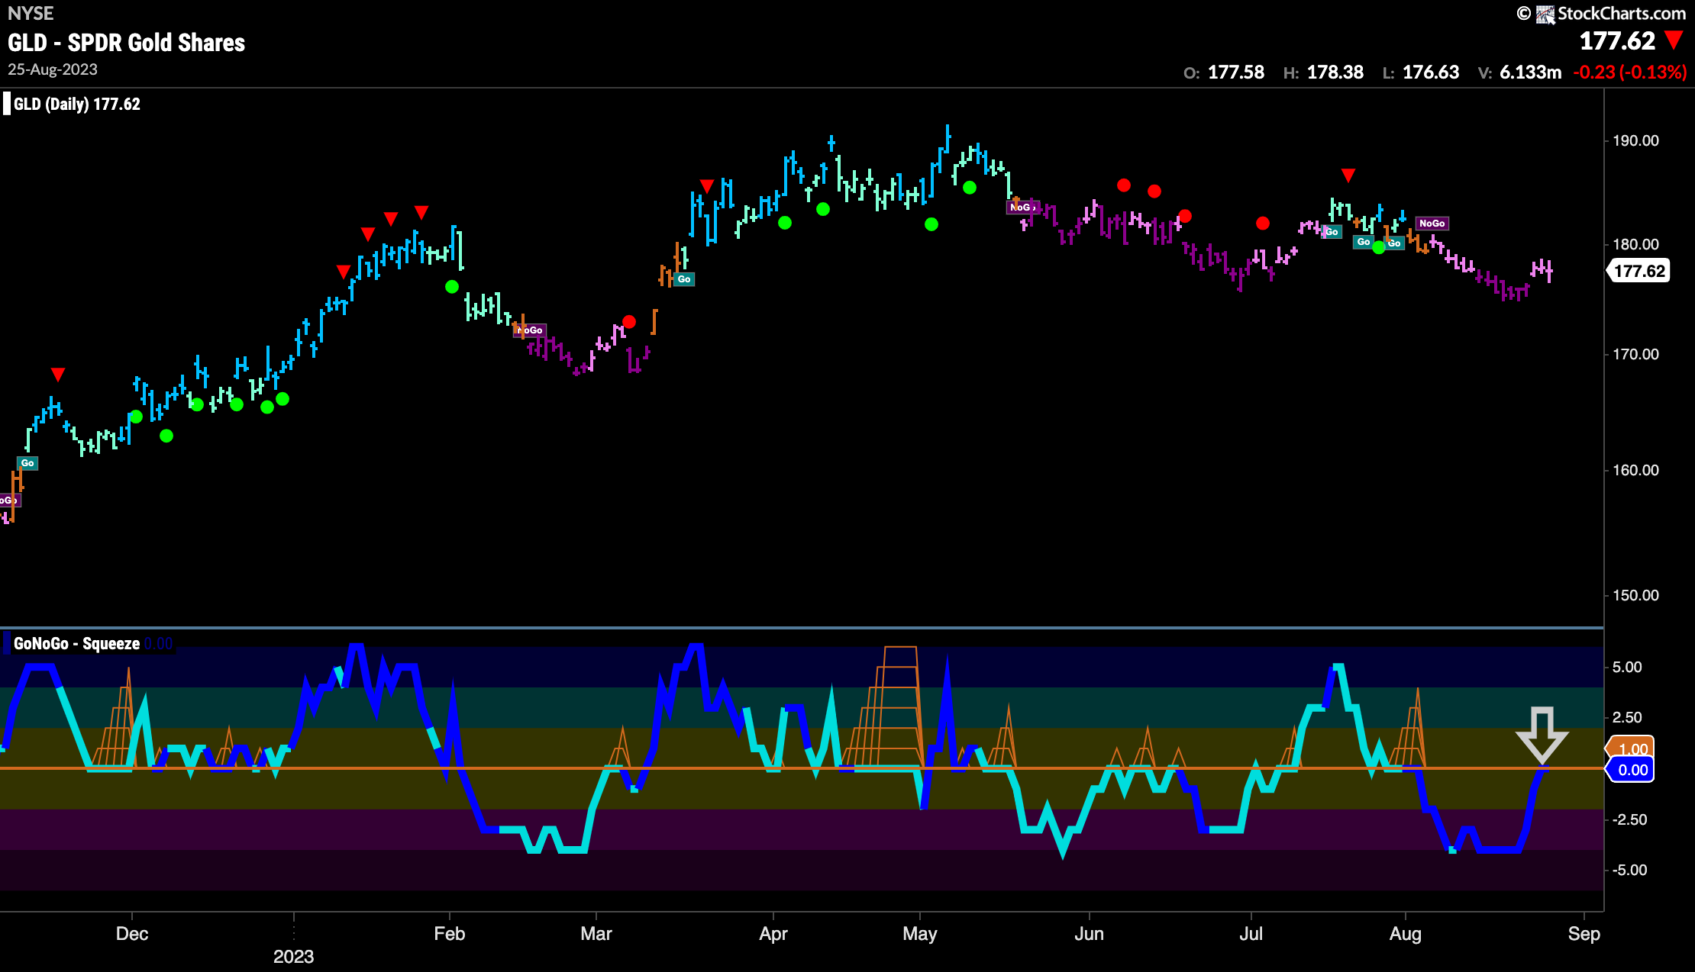Image resolution: width=1695 pixels, height=972 pixels.
Task: Click the Apr month label on the time axis
Action: pos(773,934)
